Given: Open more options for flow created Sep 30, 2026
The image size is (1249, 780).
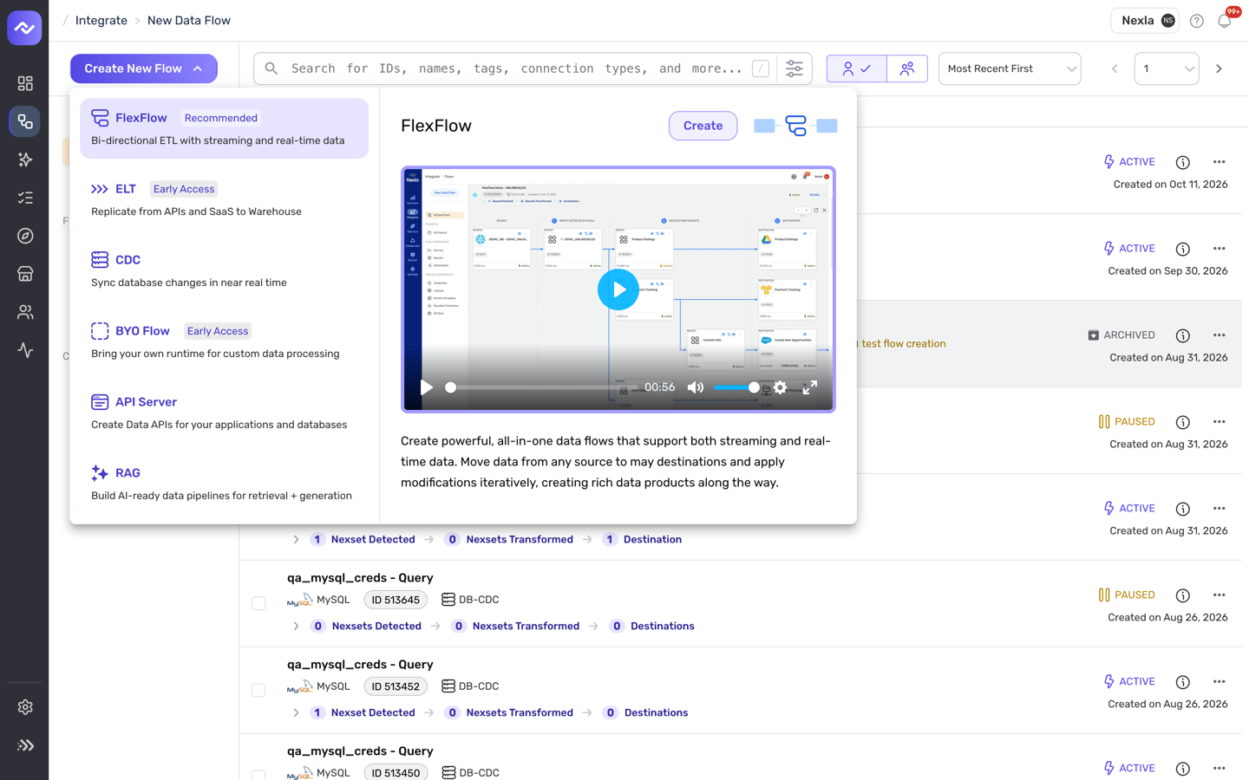Looking at the screenshot, I should tap(1219, 249).
